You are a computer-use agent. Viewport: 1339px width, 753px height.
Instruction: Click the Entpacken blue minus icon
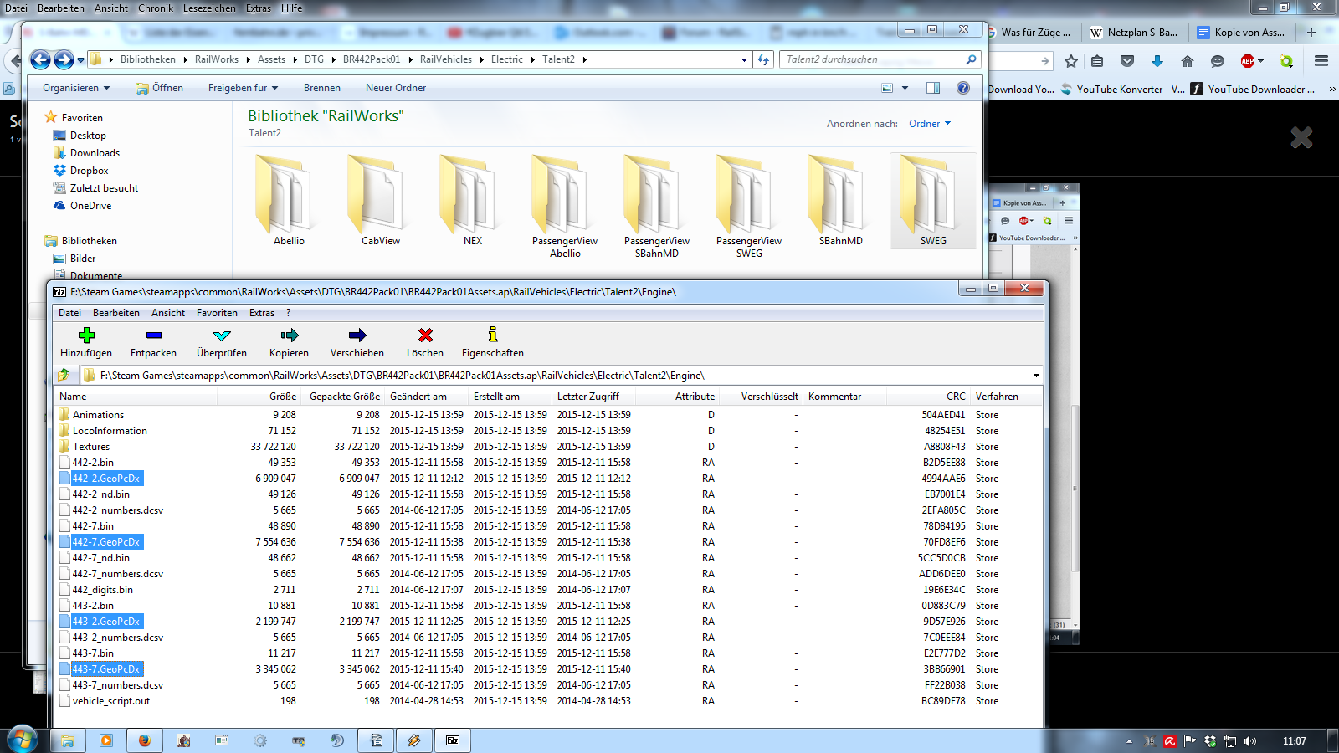(154, 336)
